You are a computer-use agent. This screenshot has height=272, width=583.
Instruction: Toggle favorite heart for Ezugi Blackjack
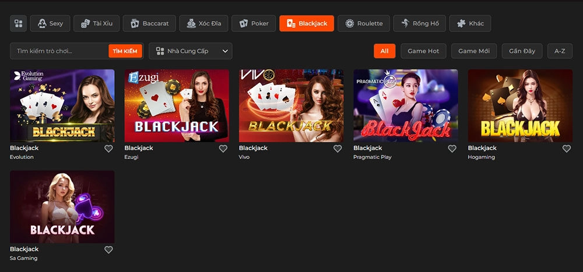(x=223, y=149)
